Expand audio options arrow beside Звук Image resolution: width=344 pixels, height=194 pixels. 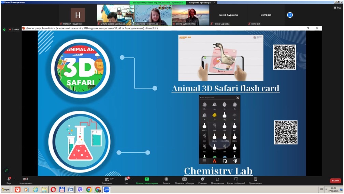(x=14, y=179)
